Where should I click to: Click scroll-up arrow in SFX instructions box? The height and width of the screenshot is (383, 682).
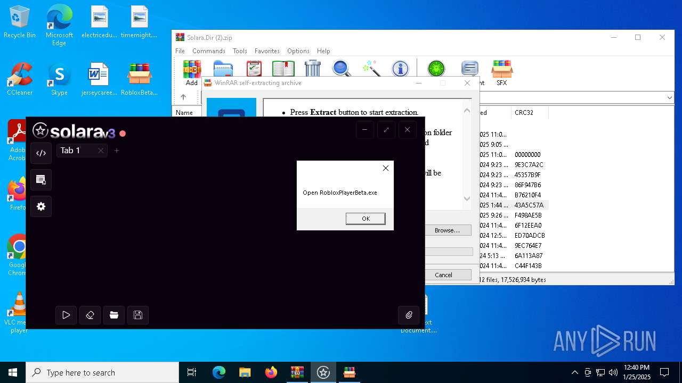click(467, 111)
